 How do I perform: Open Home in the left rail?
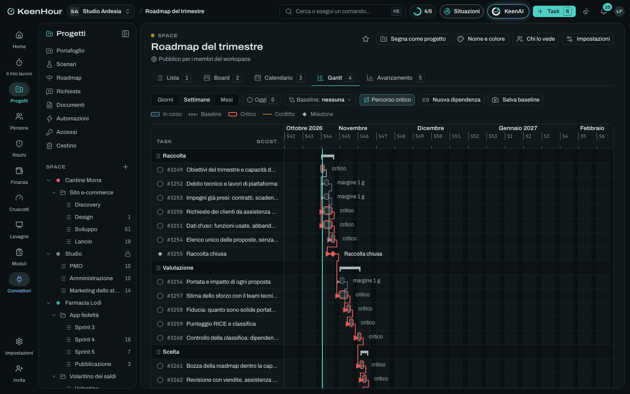tap(19, 40)
